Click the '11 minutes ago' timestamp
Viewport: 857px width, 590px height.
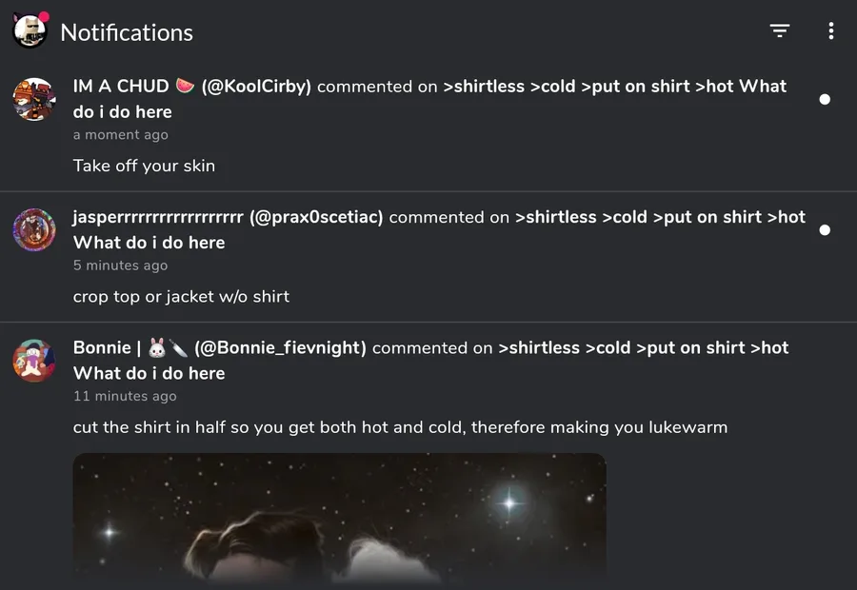click(125, 396)
